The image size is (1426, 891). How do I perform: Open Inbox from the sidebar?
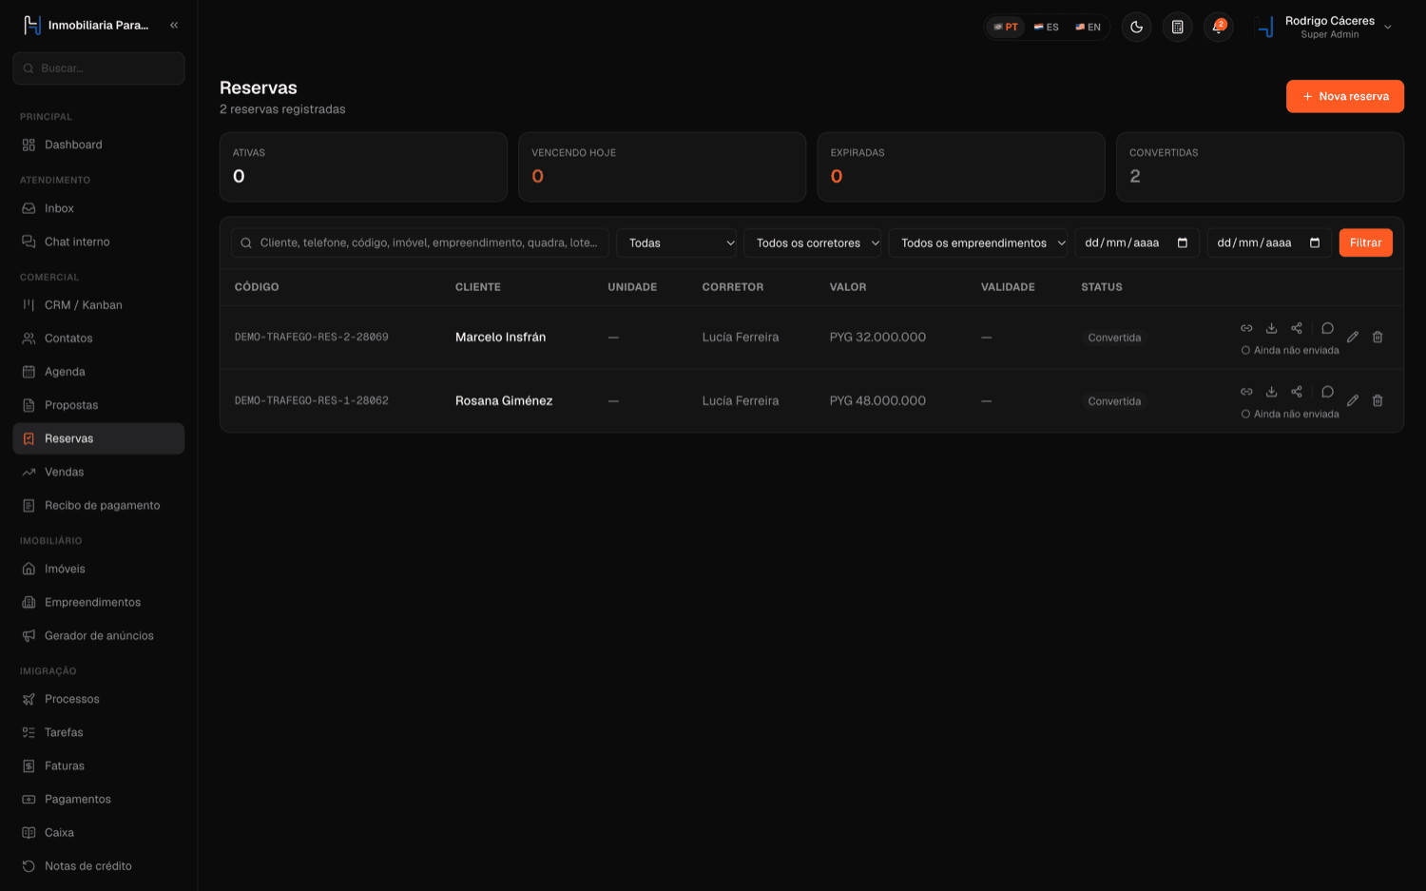pos(99,208)
